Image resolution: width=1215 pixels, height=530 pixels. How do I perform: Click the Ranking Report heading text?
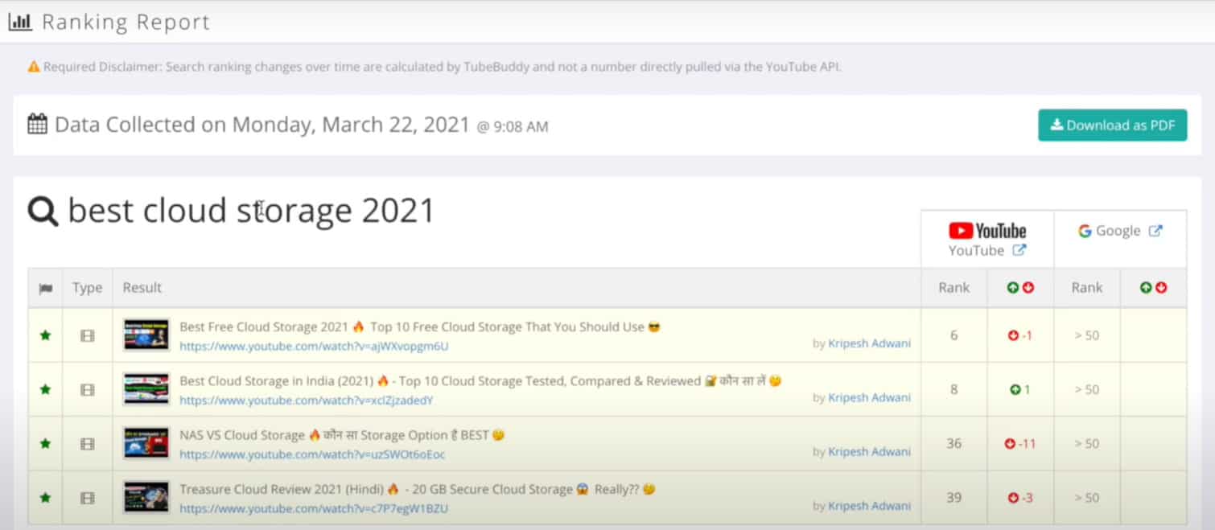tap(126, 22)
